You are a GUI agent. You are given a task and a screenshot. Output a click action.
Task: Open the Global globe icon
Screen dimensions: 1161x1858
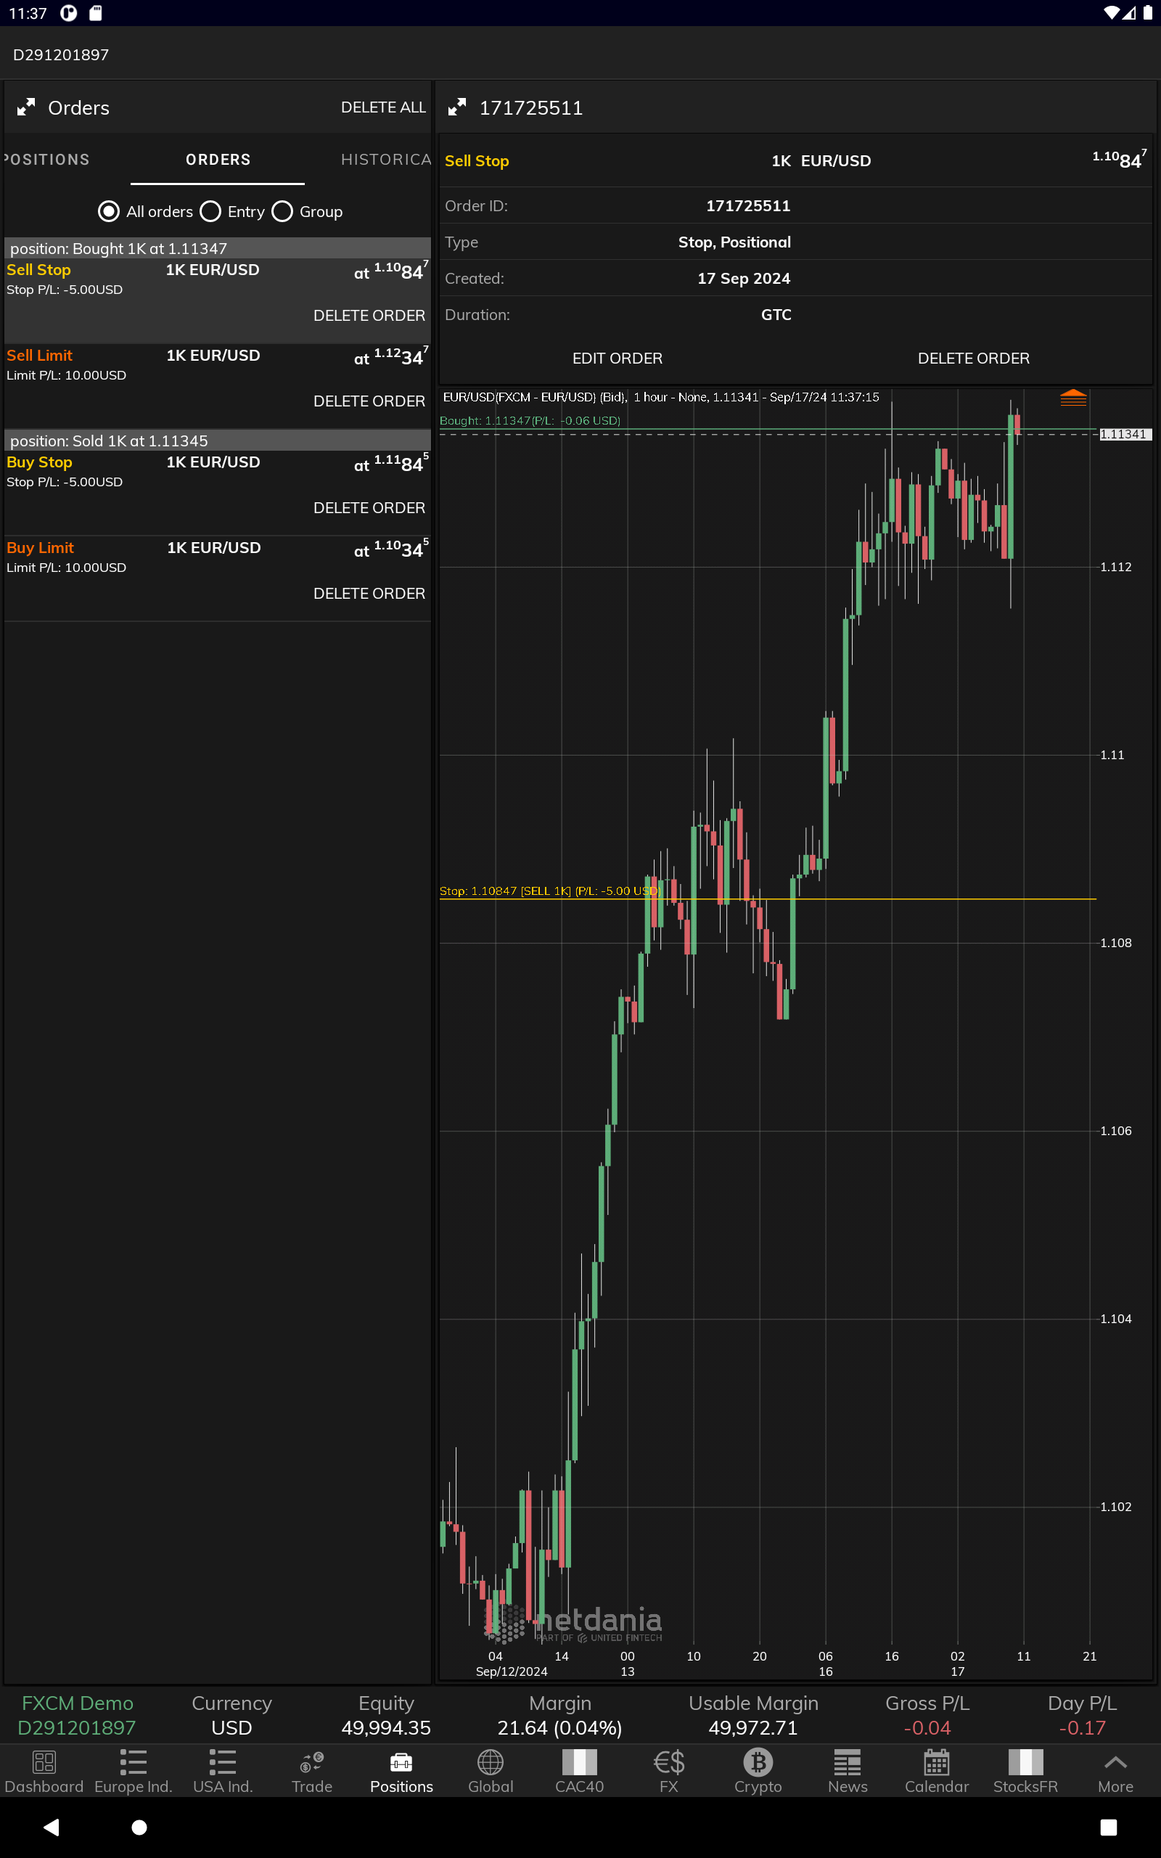tap(491, 1762)
